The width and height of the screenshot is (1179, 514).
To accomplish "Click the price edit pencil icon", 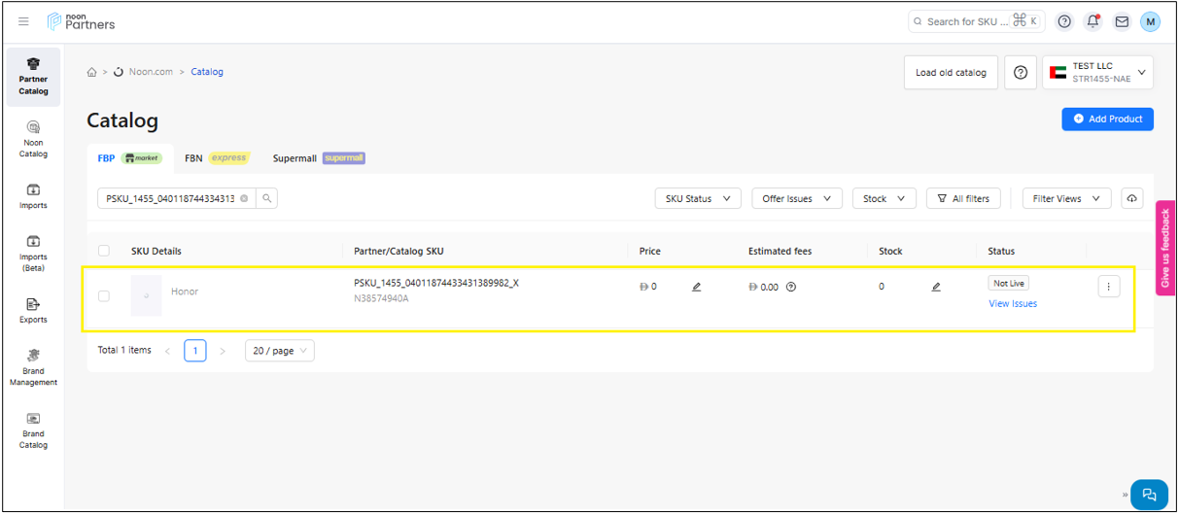I will click(696, 287).
